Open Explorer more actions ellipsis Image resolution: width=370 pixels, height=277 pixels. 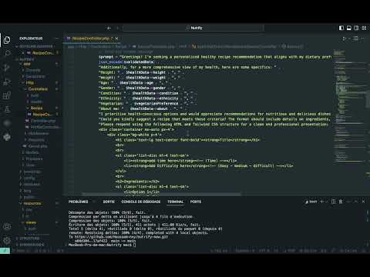pos(57,38)
